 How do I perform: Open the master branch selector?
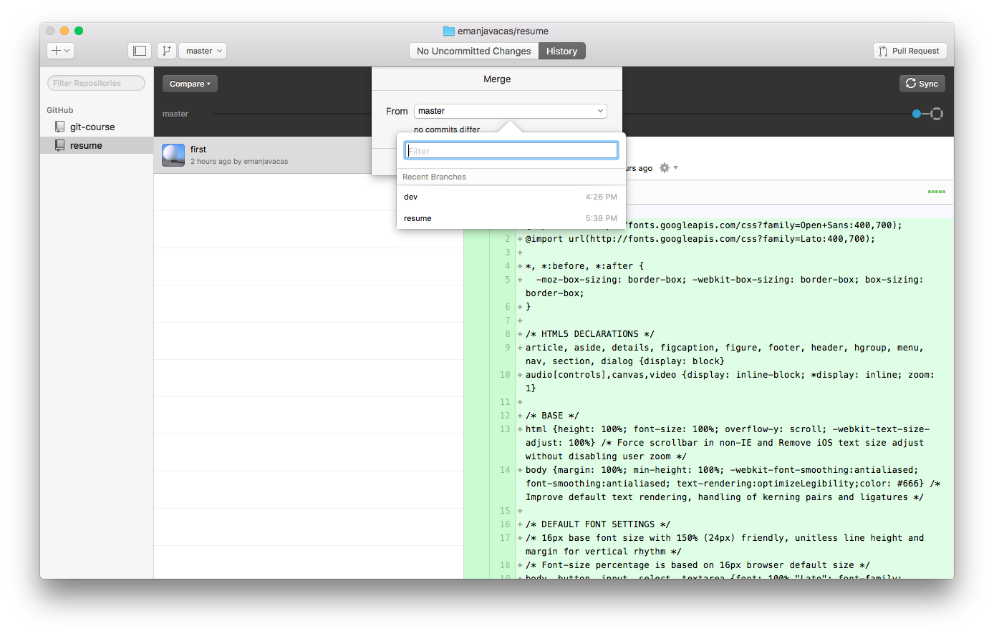(203, 51)
